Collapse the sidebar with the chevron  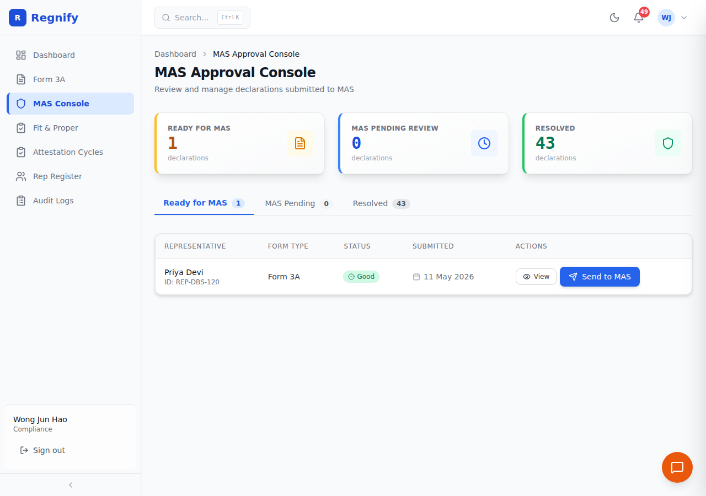[71, 485]
